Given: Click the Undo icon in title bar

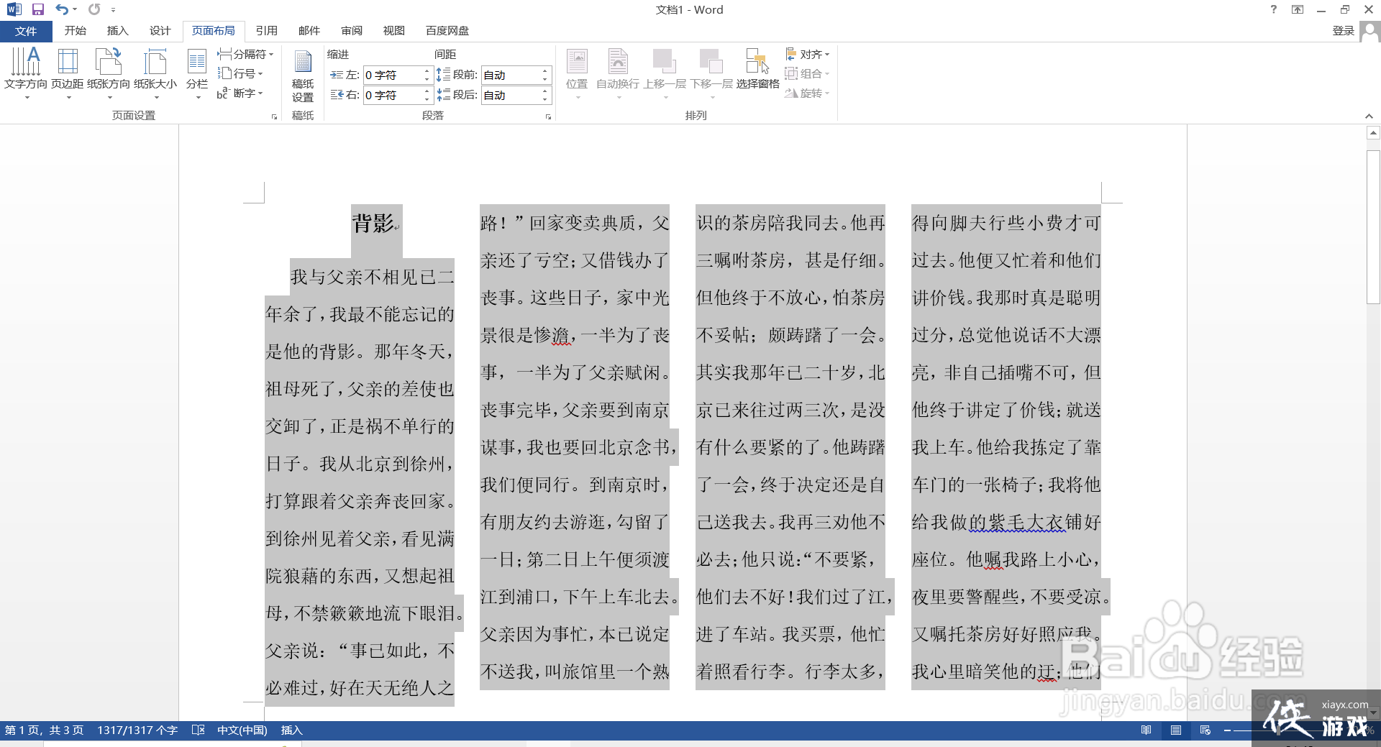Looking at the screenshot, I should [62, 9].
